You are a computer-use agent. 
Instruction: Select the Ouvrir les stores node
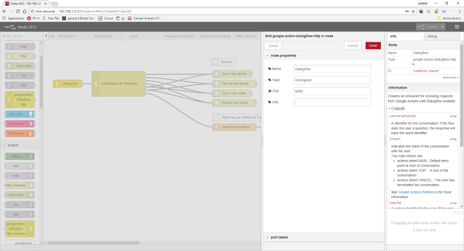(232, 74)
